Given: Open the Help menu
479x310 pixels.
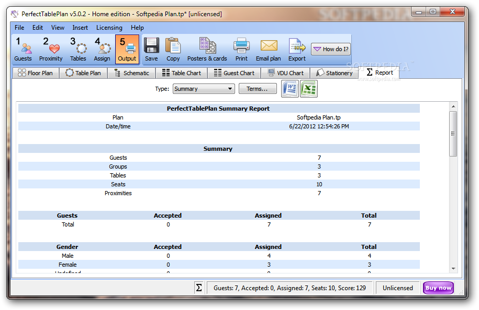Looking at the screenshot, I should pyautogui.click(x=138, y=28).
